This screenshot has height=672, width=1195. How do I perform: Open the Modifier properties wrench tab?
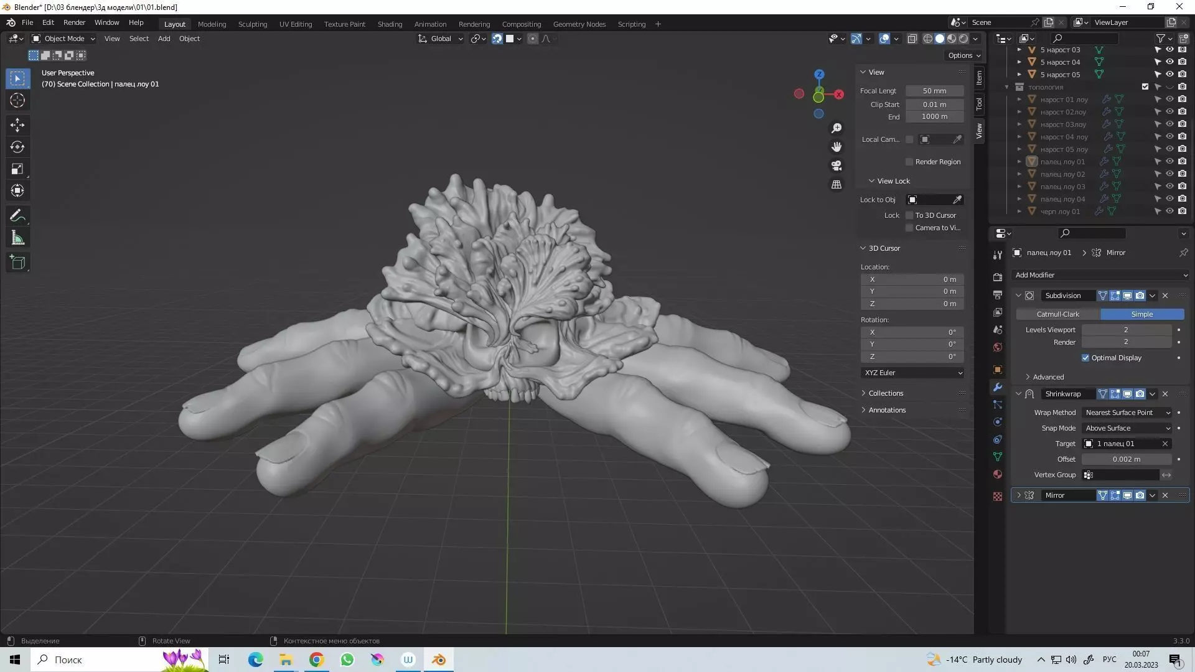click(x=998, y=387)
